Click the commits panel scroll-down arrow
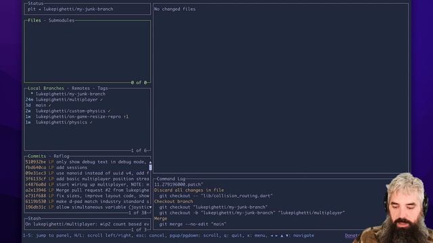The height and width of the screenshot is (243, 433). tap(150, 207)
